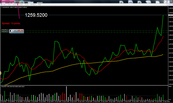Restore down the chart child window

click(x=170, y=5)
